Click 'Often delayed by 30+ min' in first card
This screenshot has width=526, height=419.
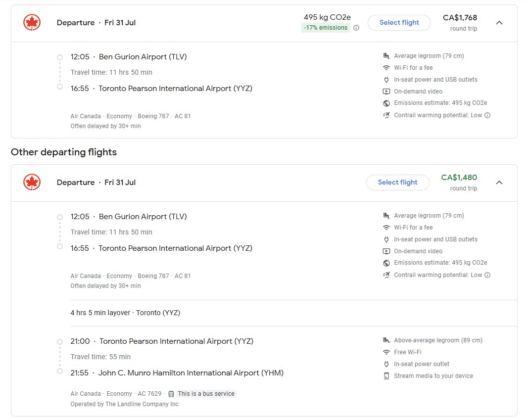click(x=105, y=126)
